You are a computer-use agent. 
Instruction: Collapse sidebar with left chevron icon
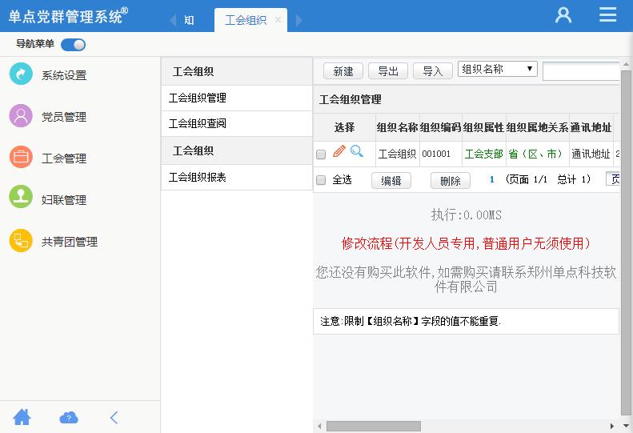(x=114, y=417)
